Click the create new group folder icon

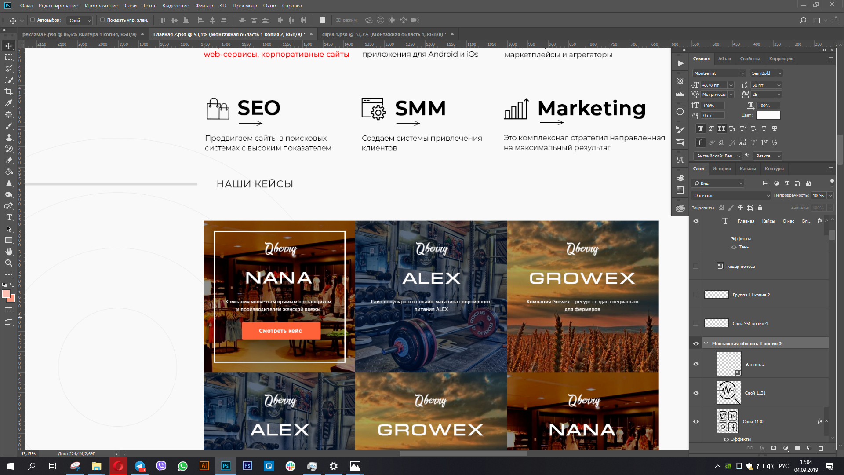point(797,448)
